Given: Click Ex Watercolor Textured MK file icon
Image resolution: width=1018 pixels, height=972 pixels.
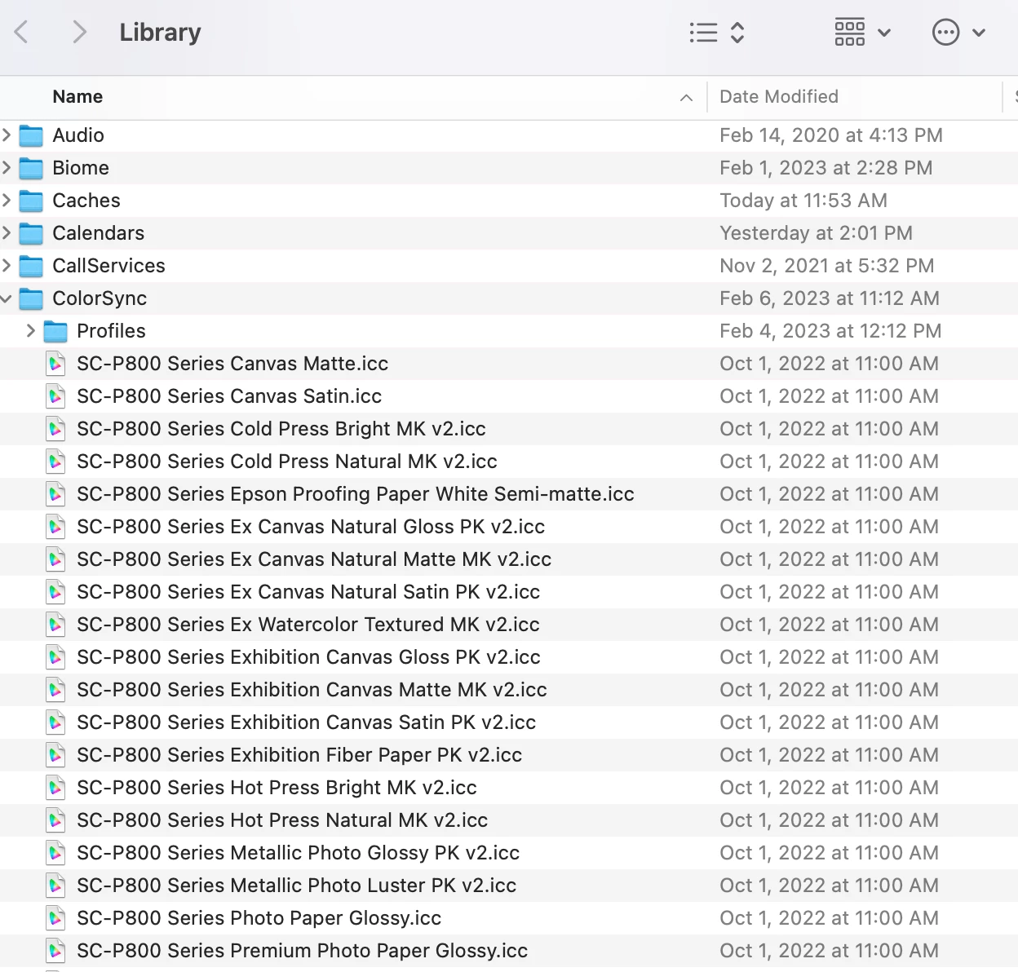Looking at the screenshot, I should click(55, 625).
